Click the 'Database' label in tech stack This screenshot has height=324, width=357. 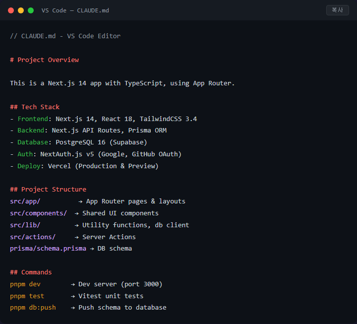tap(33, 142)
